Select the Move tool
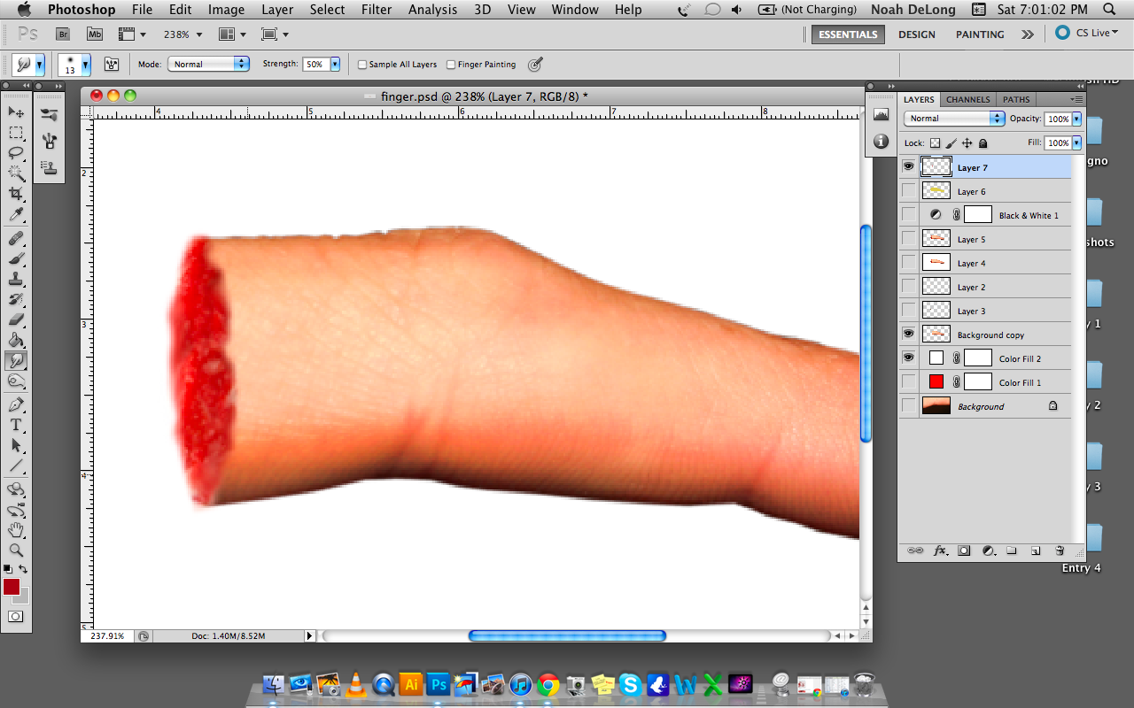Viewport: 1134px width, 708px height. click(x=16, y=112)
